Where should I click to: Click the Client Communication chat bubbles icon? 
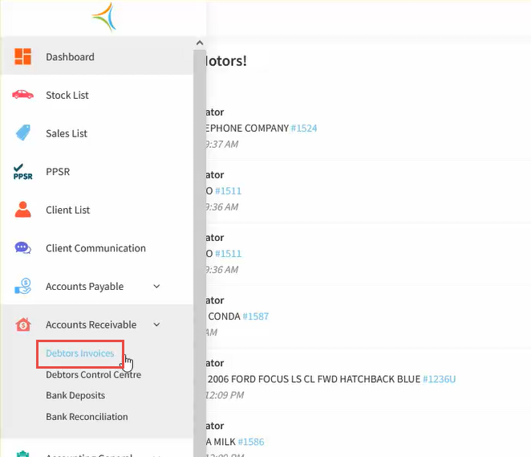(22, 248)
